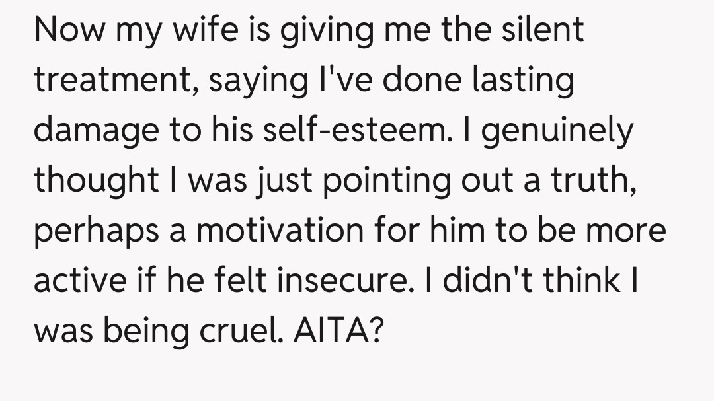Click the word "giving"
Viewport: 714px width, 401px height.
(325, 31)
